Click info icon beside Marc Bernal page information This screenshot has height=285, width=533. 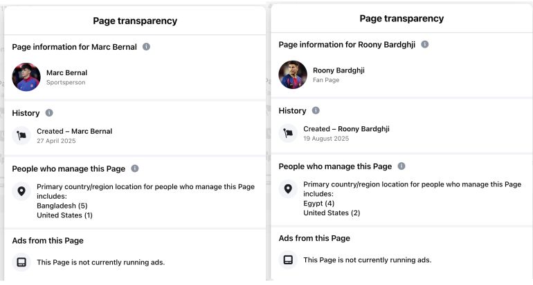point(146,47)
